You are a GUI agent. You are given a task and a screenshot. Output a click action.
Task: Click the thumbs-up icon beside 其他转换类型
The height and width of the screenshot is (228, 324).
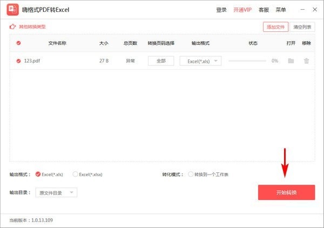coord(12,26)
